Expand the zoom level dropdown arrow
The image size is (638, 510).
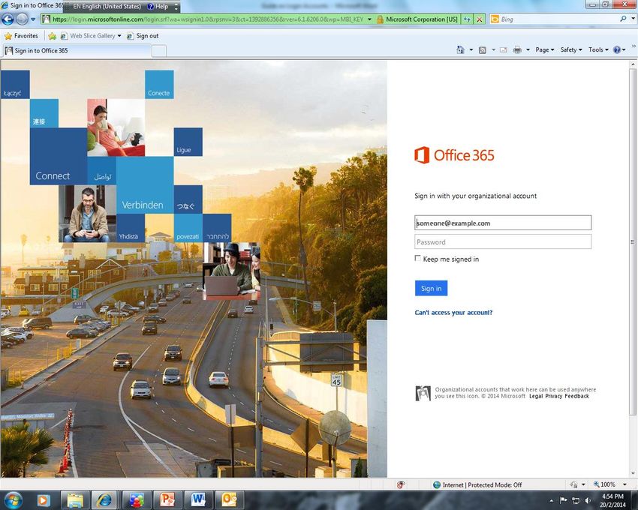click(624, 484)
